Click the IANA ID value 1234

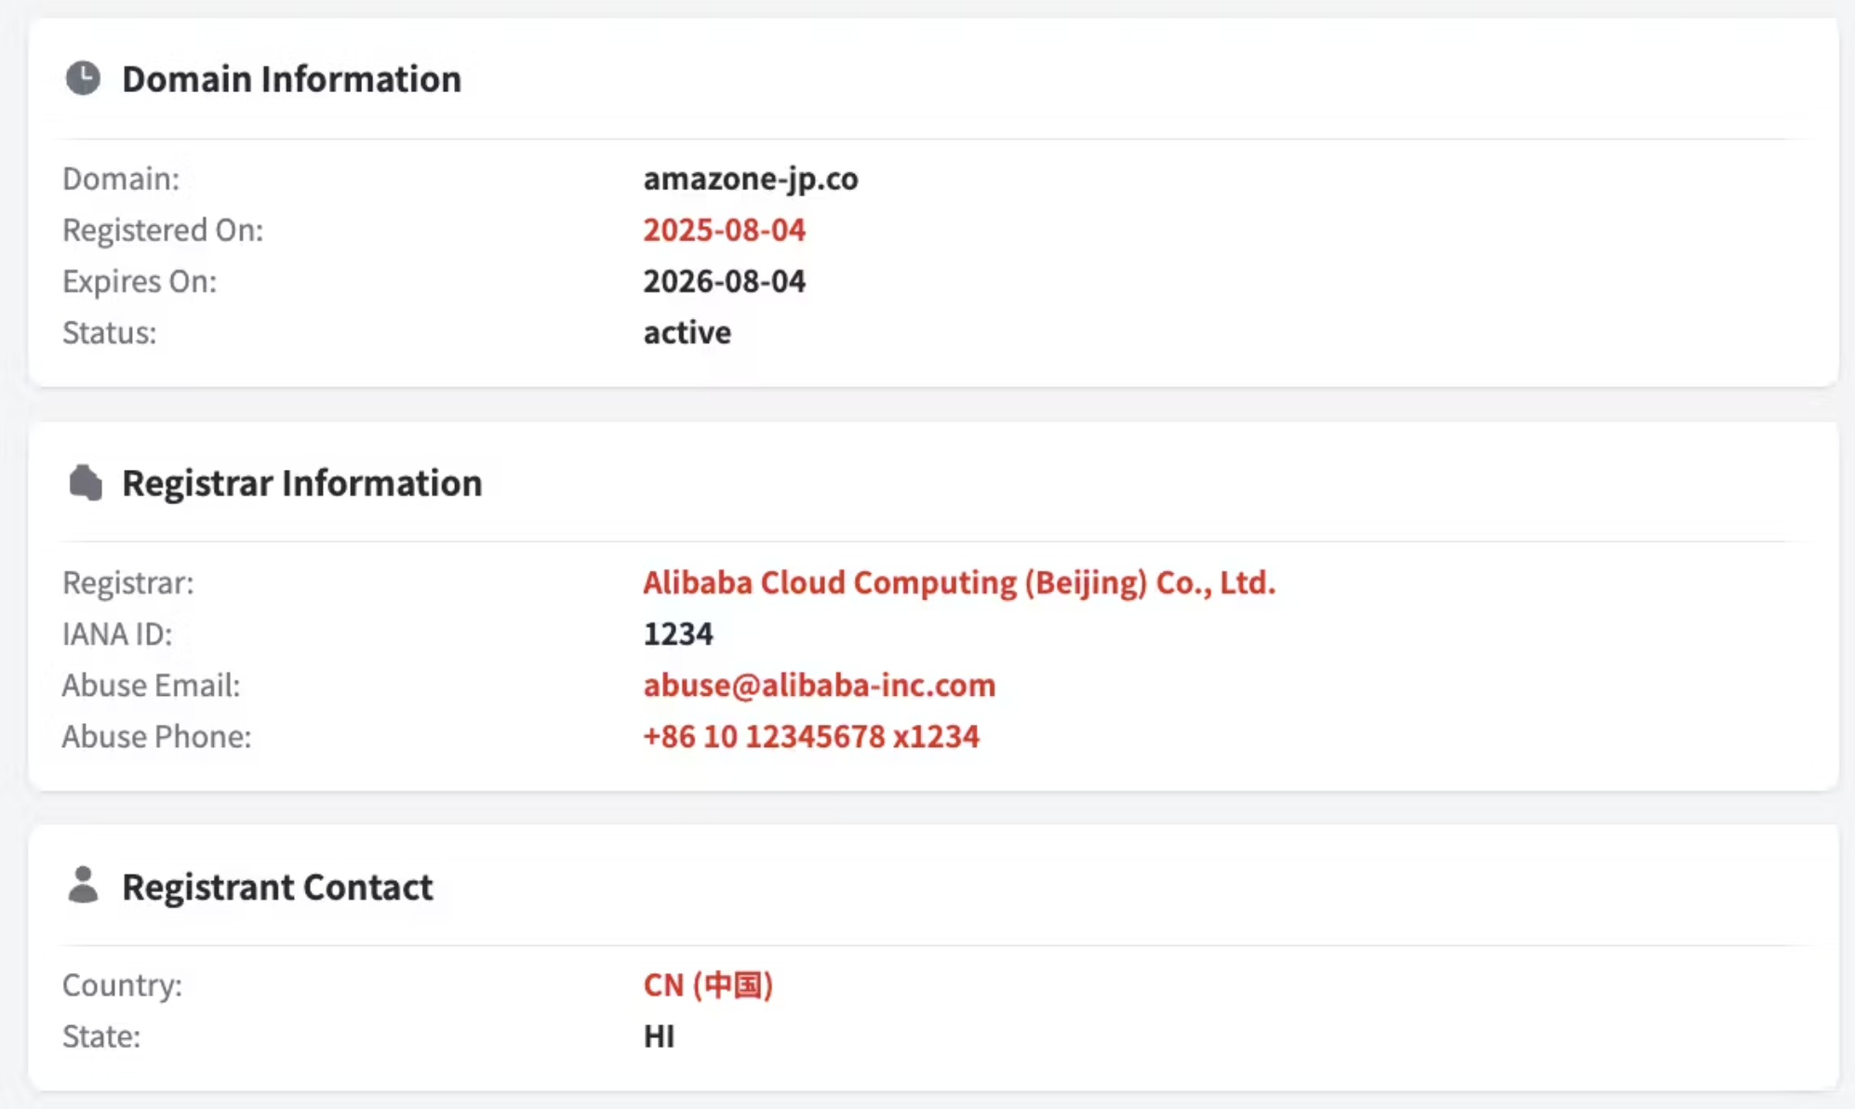tap(677, 634)
